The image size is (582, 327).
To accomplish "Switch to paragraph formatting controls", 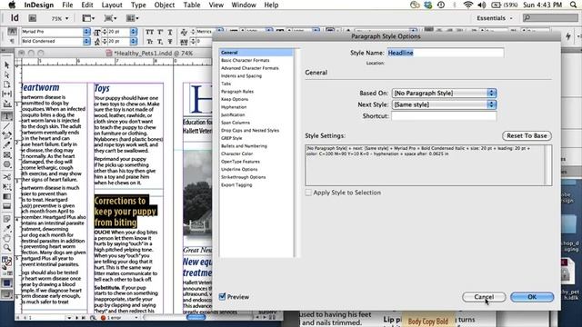I will point(12,41).
